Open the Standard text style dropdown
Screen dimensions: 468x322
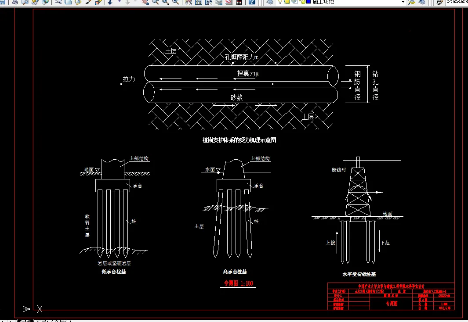pos(457,2)
